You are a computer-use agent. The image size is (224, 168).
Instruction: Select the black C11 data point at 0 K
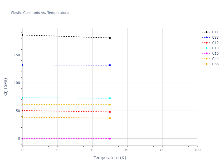(x=23, y=35)
